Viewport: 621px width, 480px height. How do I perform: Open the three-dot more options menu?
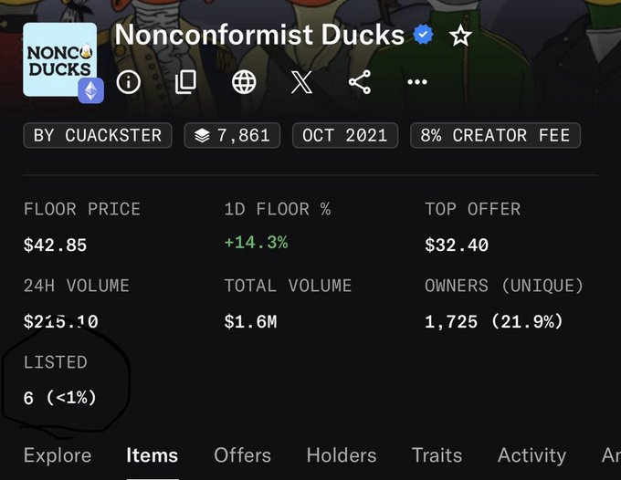click(417, 82)
